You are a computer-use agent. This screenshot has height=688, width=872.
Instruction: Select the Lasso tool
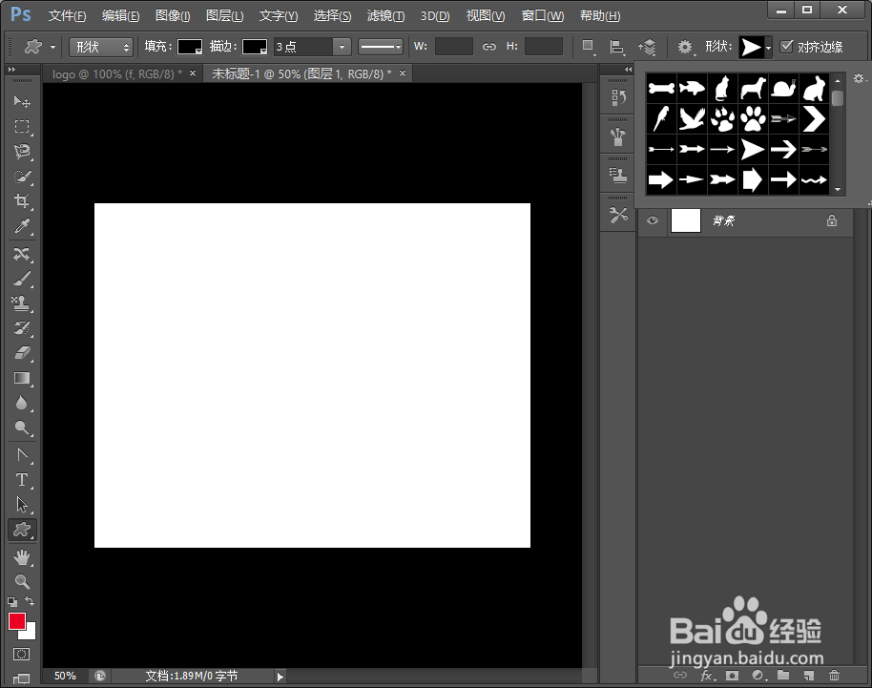tap(22, 152)
